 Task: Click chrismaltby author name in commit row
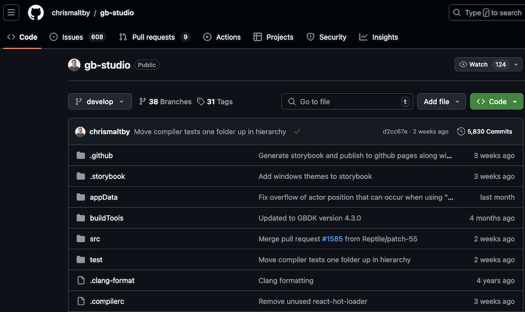point(110,132)
